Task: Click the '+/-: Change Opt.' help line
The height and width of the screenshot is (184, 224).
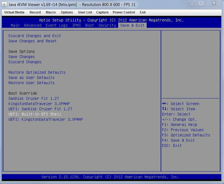Action: (x=179, y=119)
